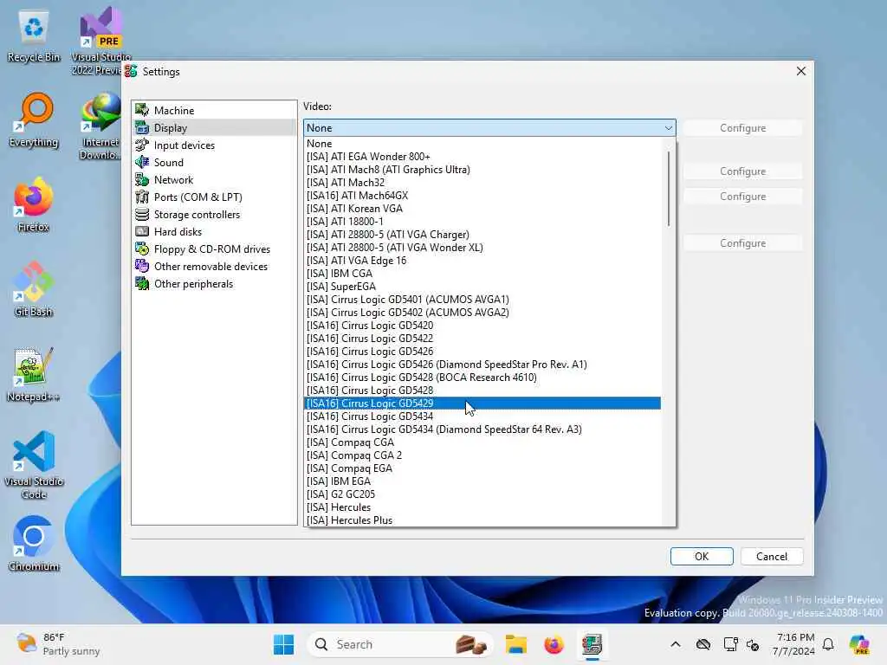Select ATI Mach8 (ATI Graphics Ultra)

(x=482, y=170)
